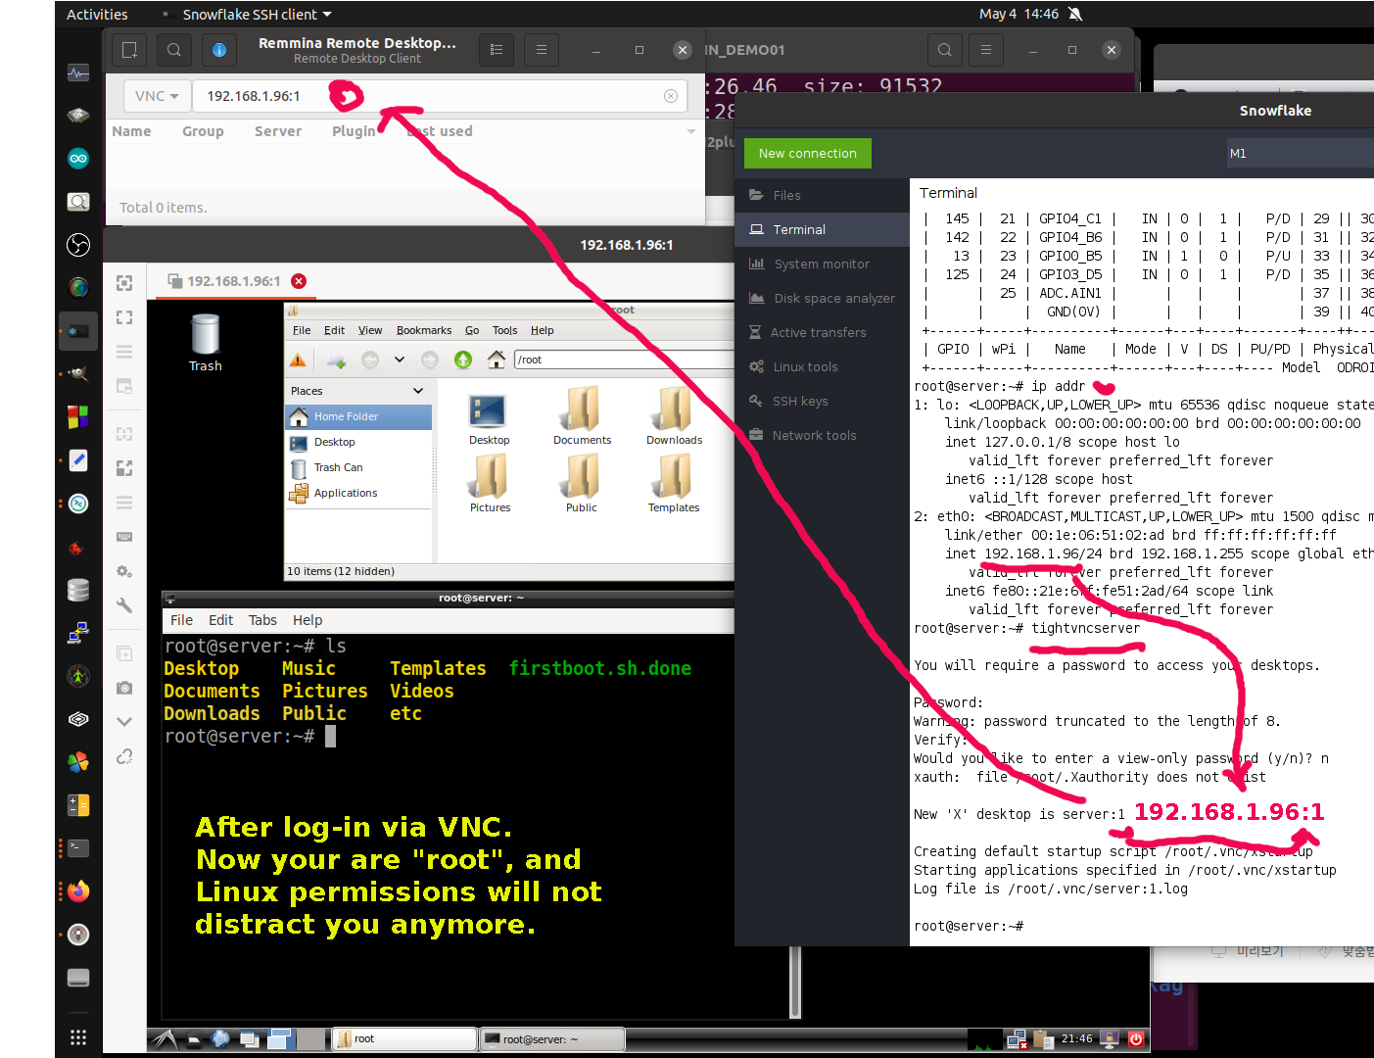Open Active transfers in the Snowflake sidebar
The width and height of the screenshot is (1374, 1058).
[x=823, y=332]
